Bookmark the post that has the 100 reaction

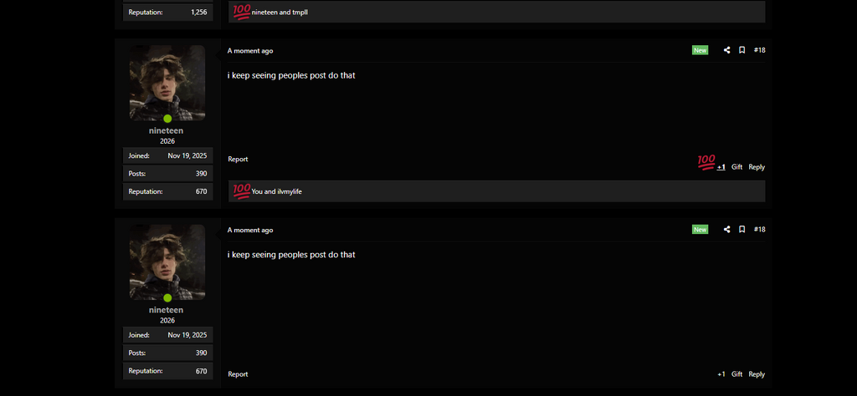coord(742,50)
